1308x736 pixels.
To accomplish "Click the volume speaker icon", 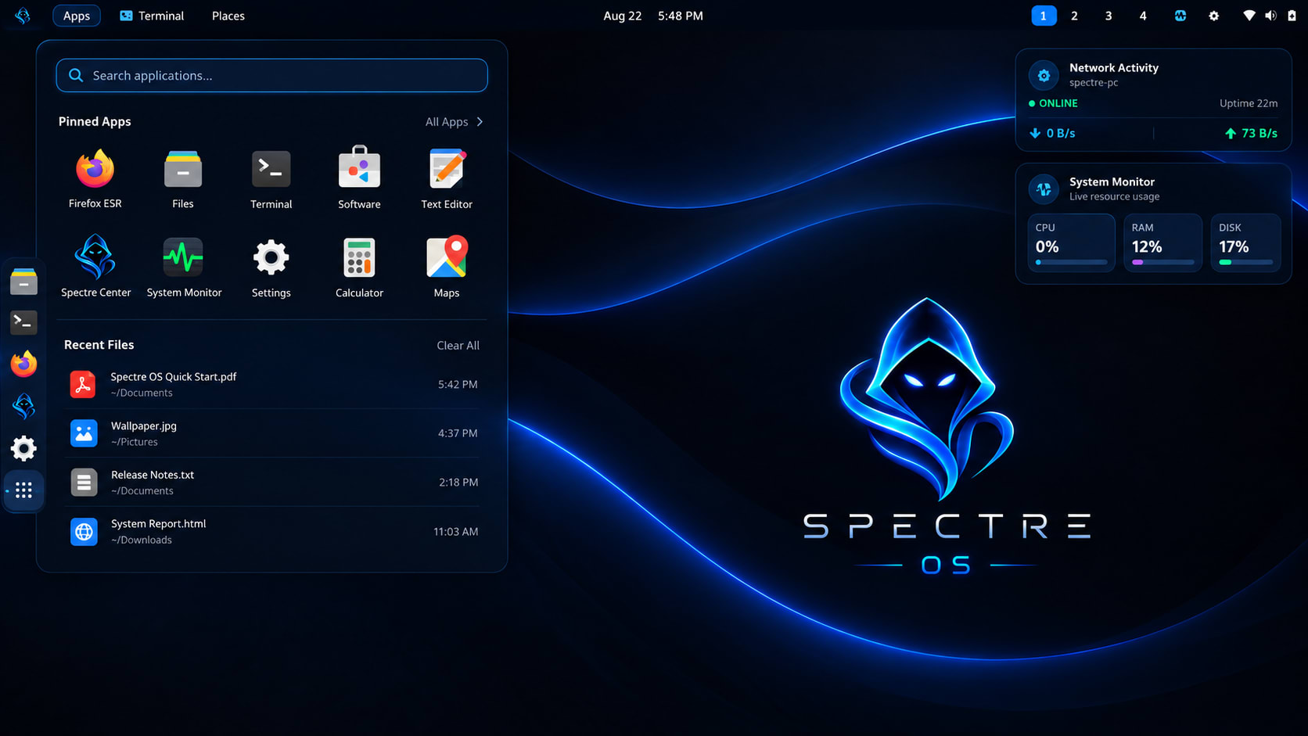I will [1270, 16].
